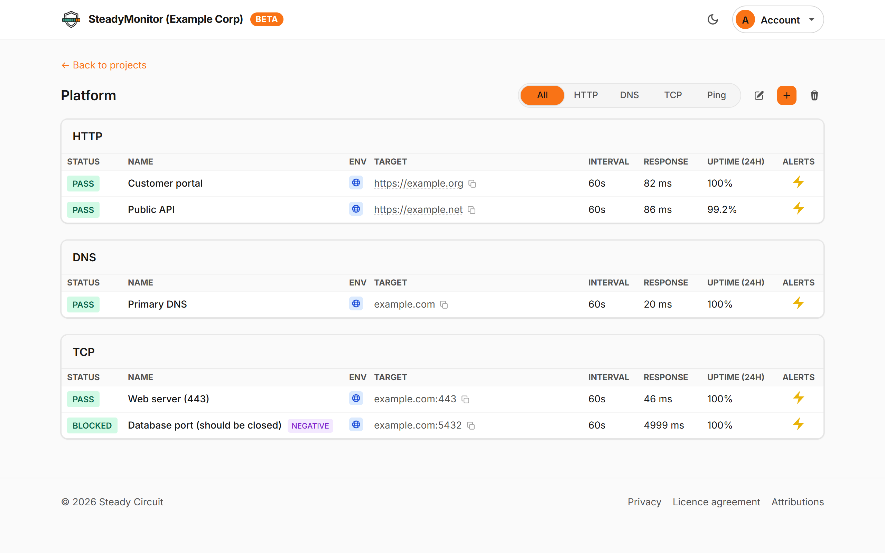
Task: Click PASS badge for Primary DNS
Action: [83, 304]
